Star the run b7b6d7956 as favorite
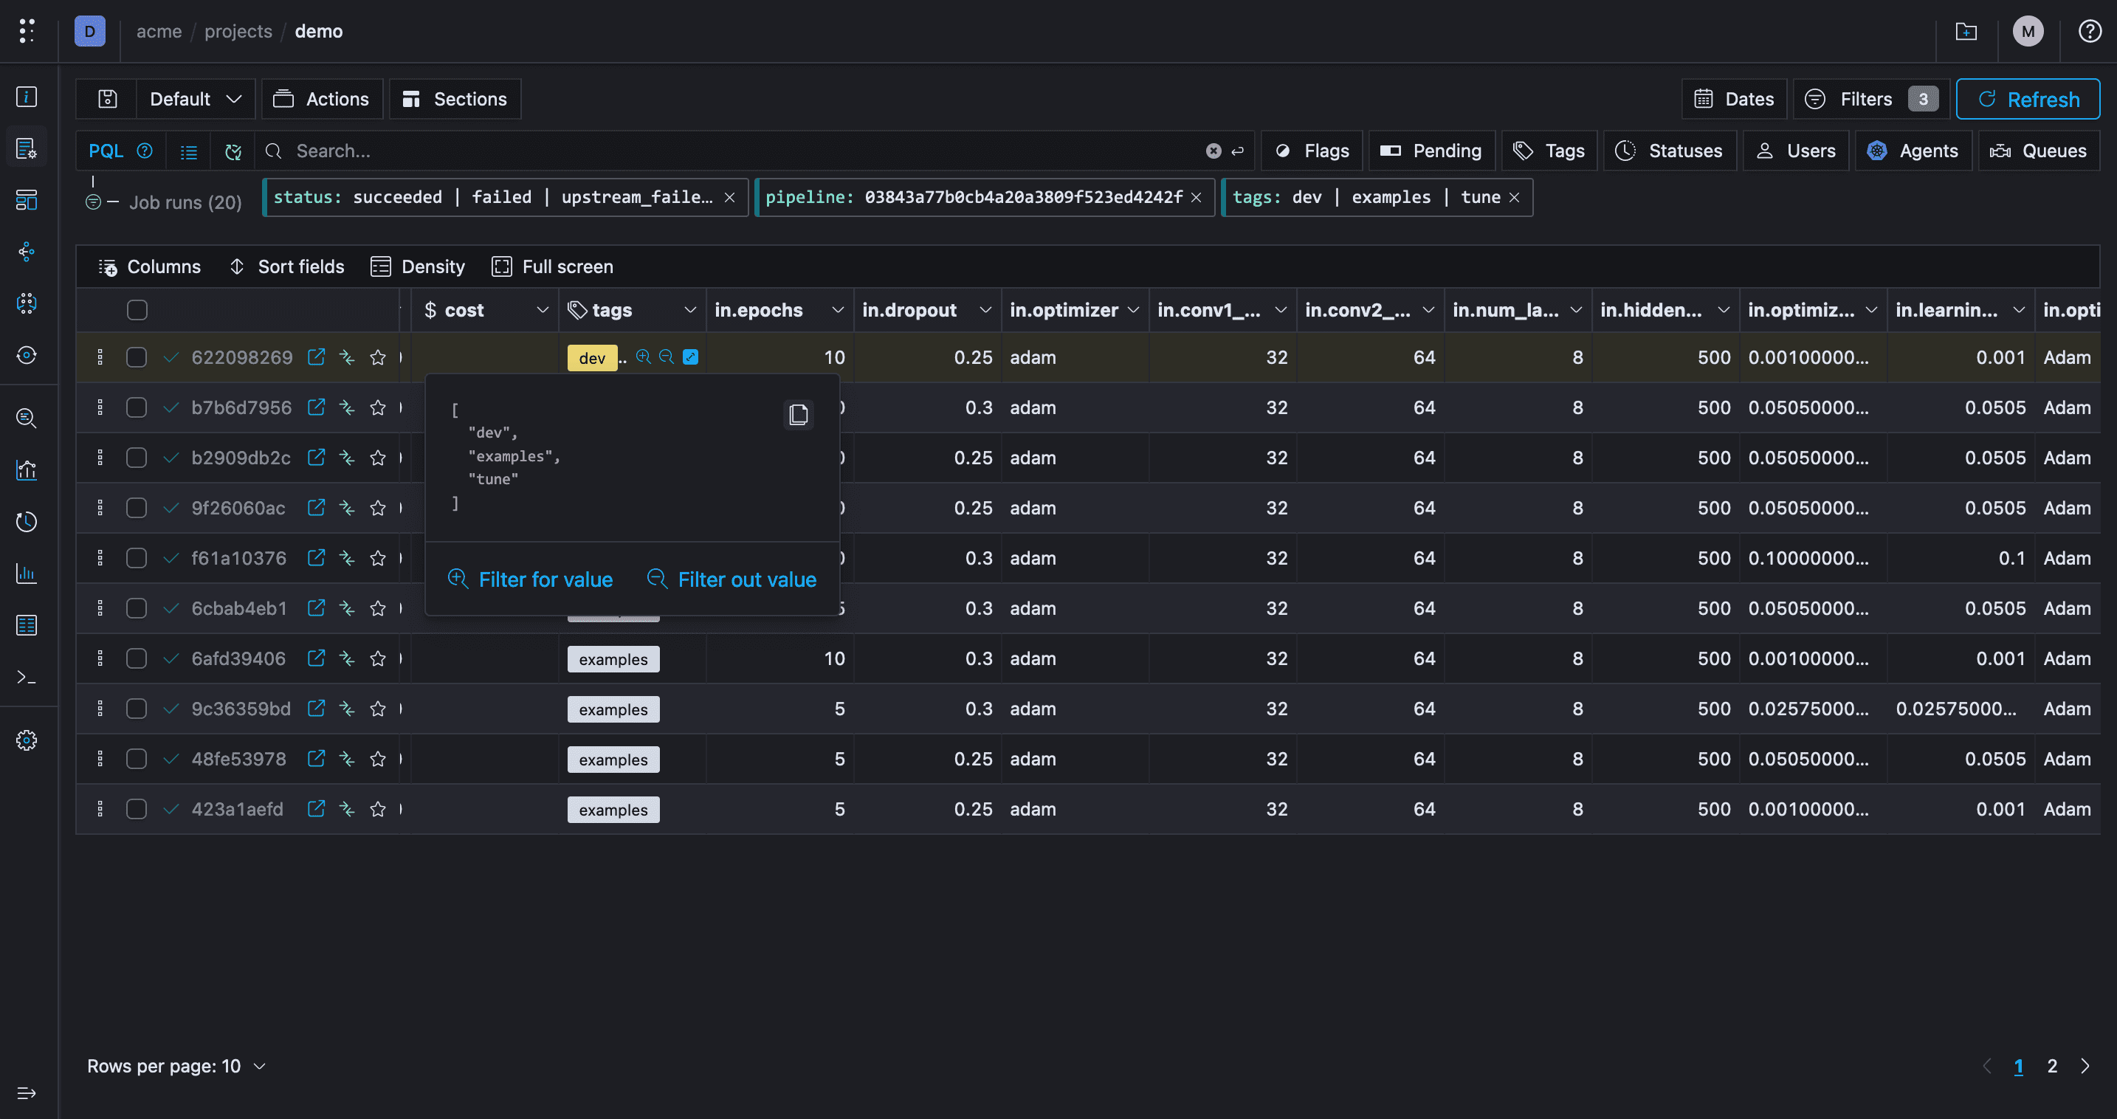 pos(378,407)
